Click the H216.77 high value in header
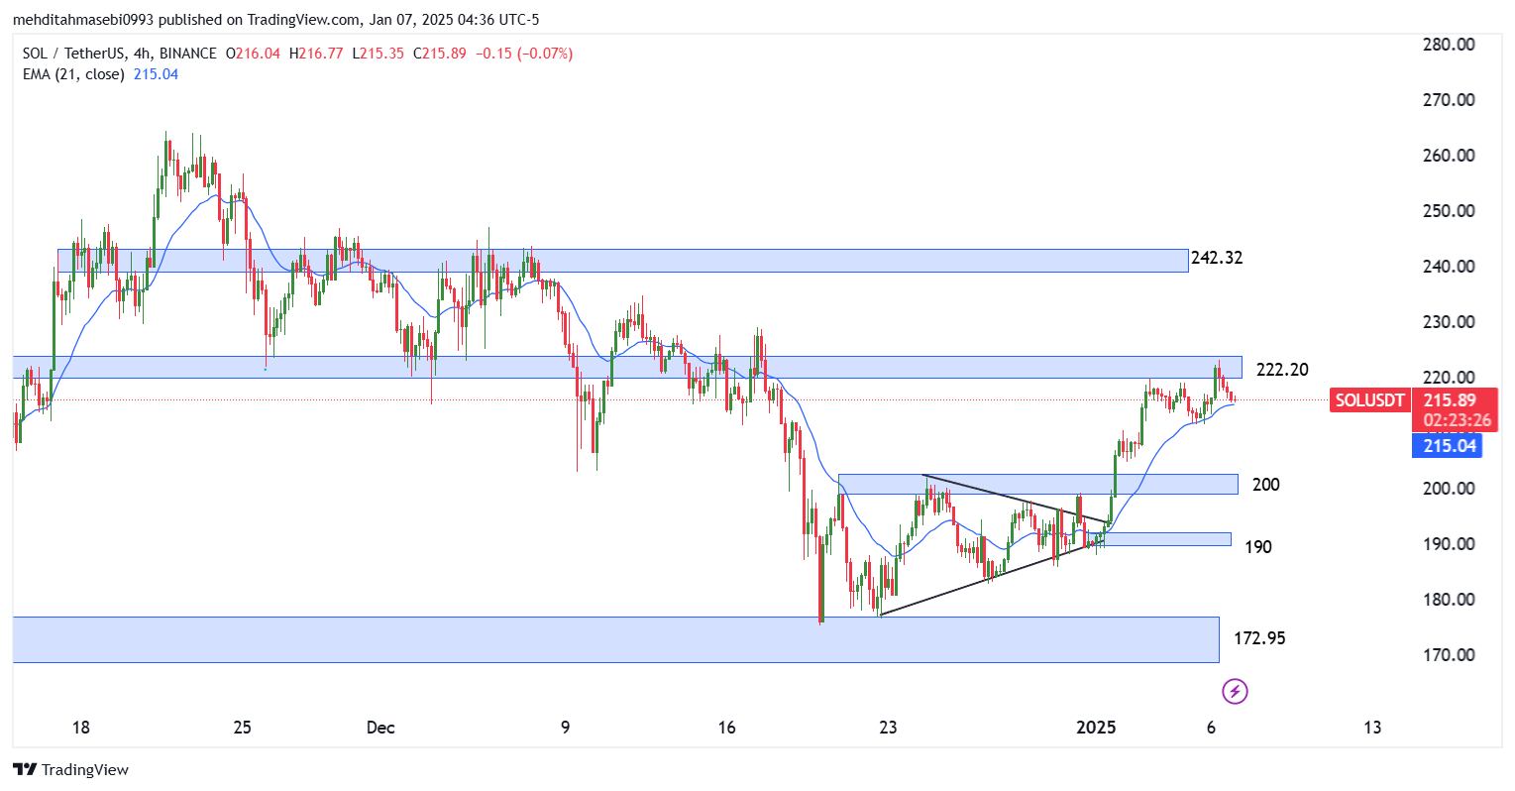Viewport: 1515px width, 791px height. (x=316, y=54)
